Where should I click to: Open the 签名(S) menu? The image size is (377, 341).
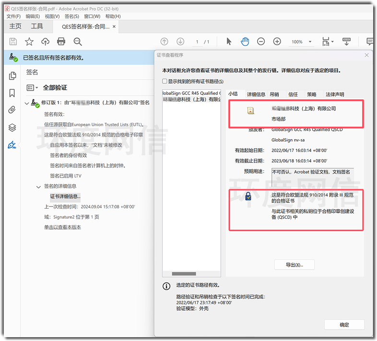(x=72, y=16)
